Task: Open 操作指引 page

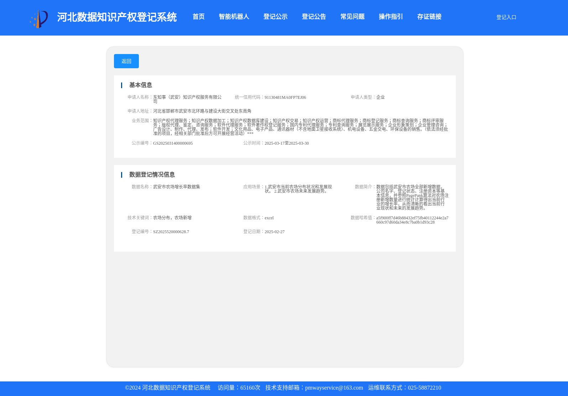Action: [391, 17]
